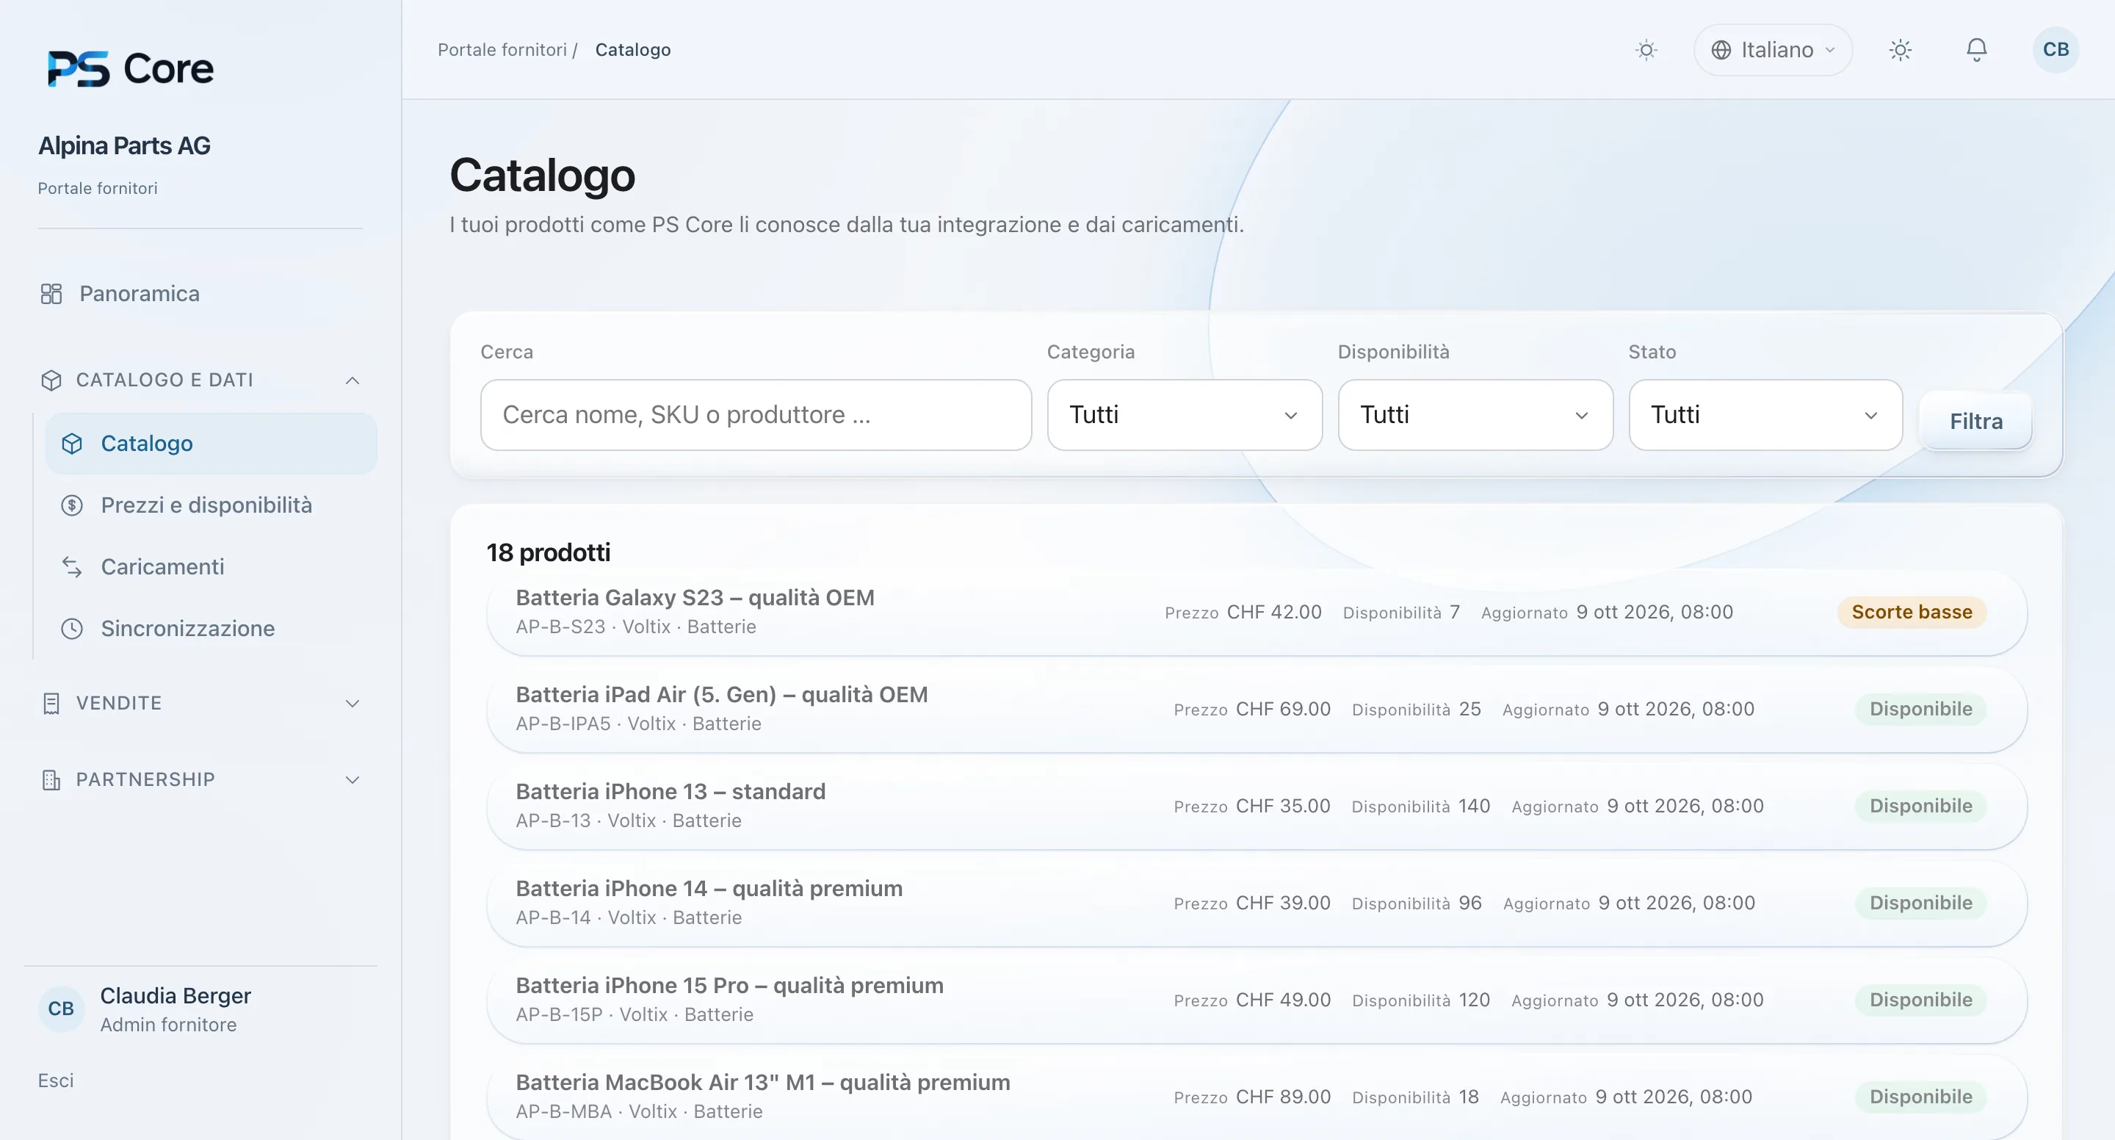Open the Stato filter dropdown
Screen dimensions: 2115x1140
click(1765, 415)
